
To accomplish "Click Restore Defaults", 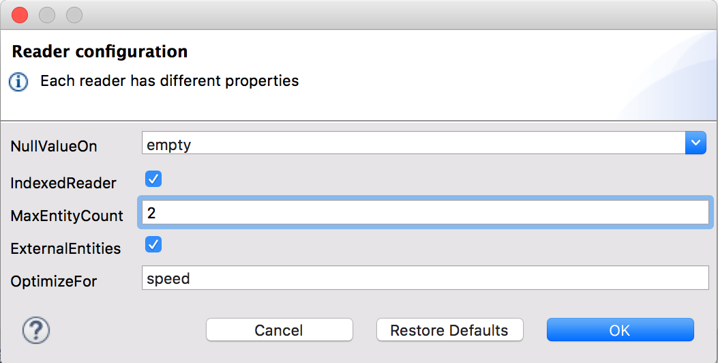I will [x=449, y=330].
